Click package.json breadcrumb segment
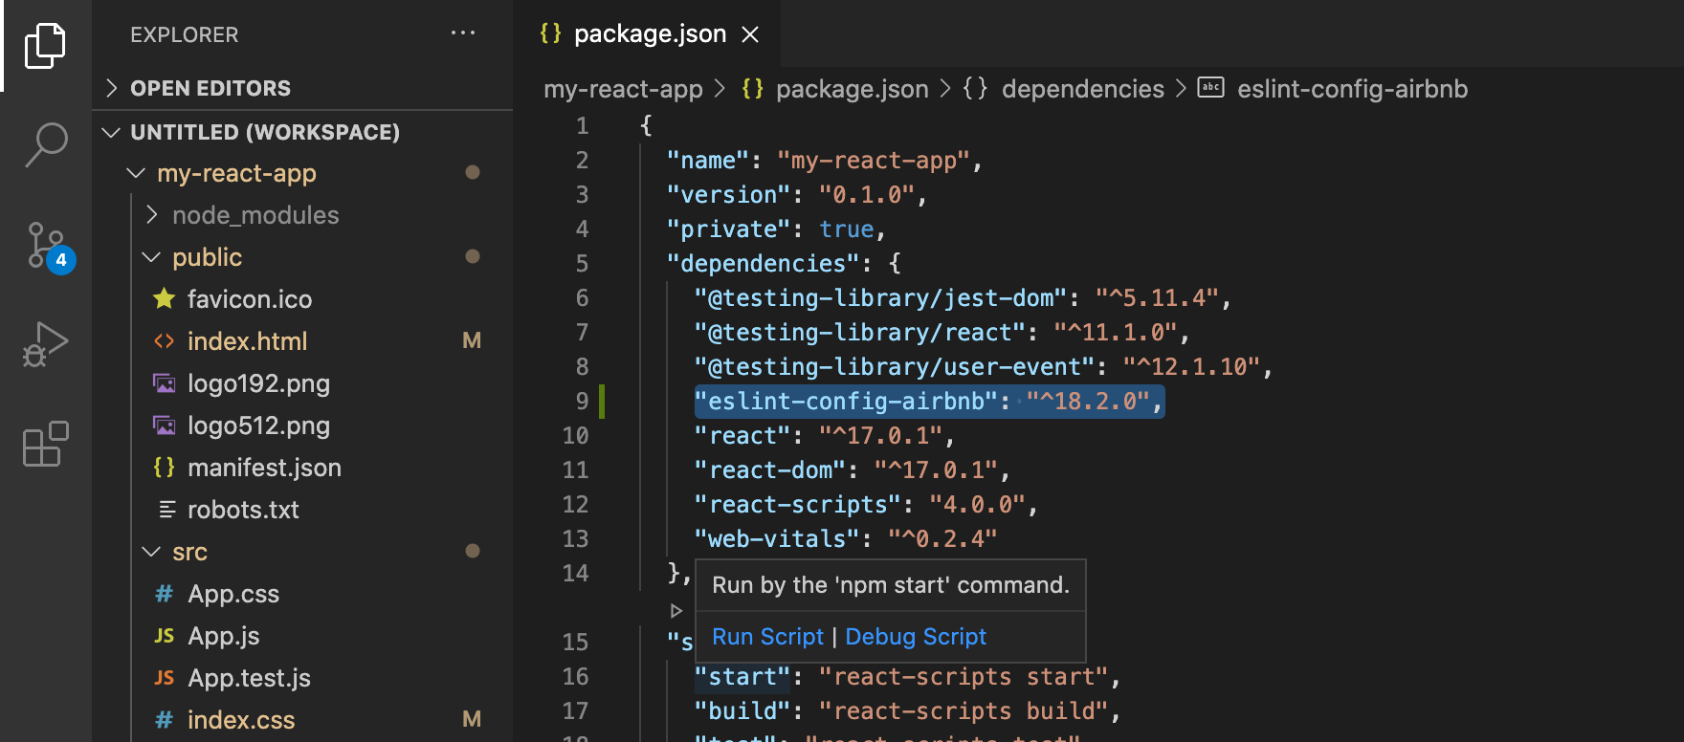Viewport: 1684px width, 742px height. click(x=852, y=89)
